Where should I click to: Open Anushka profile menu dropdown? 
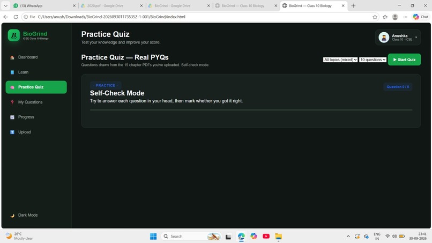(398, 37)
